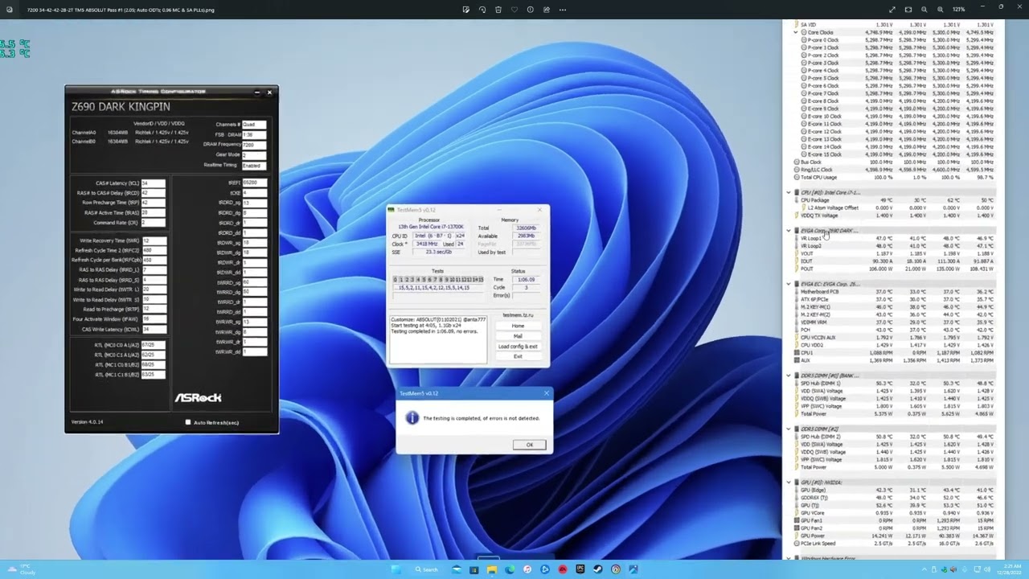
Task: Select the PCIe Link Speed row
Action: click(895, 544)
